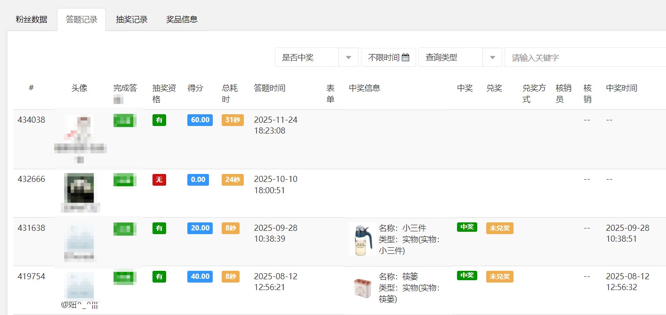Switch to the 奖品信息 tab
666x315 pixels.
click(x=182, y=19)
